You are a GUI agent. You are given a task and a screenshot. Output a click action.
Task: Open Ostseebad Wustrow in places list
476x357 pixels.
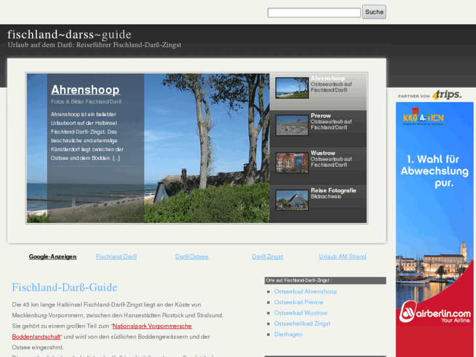pos(301,312)
